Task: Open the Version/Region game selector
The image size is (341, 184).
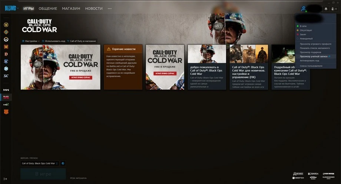Action: point(40,163)
